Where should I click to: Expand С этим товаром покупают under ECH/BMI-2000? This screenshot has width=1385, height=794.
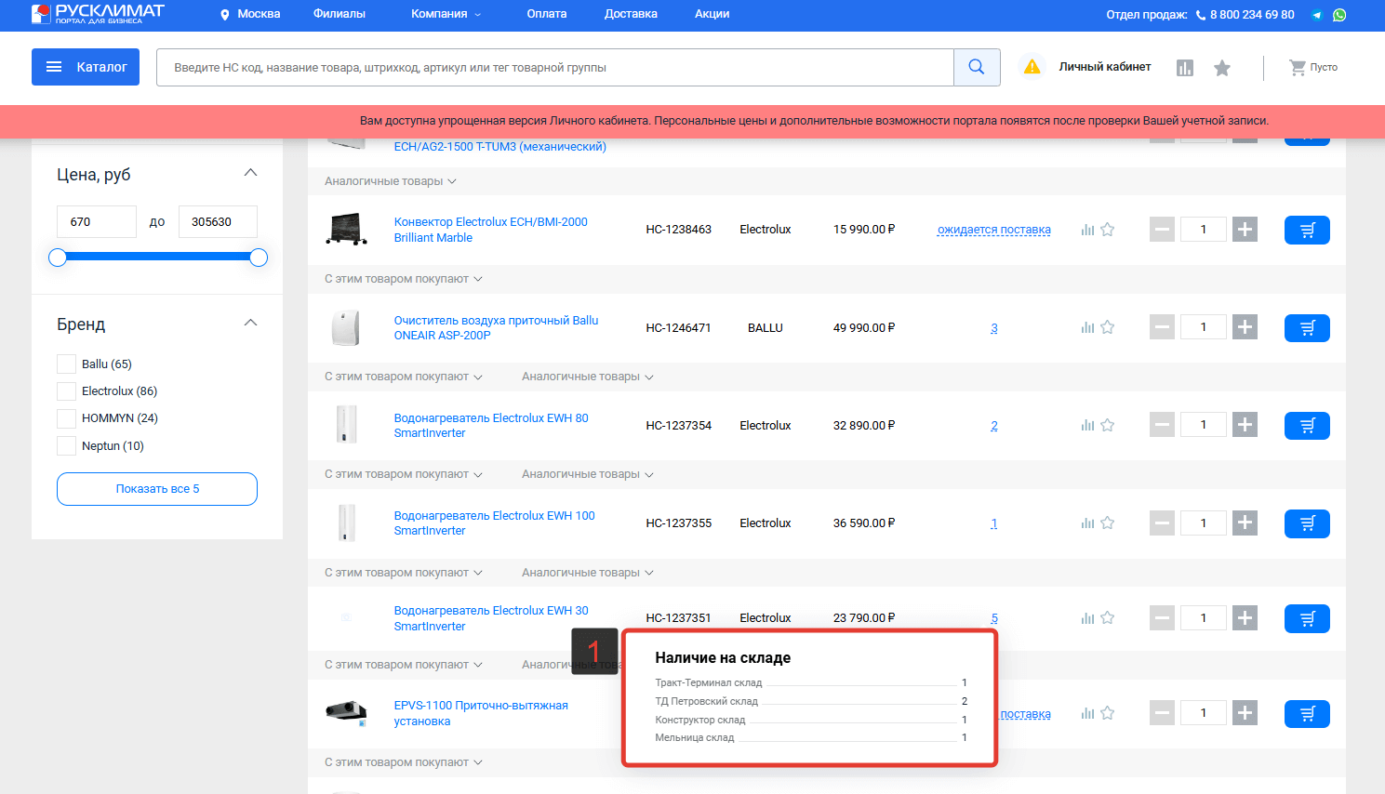[x=404, y=279]
